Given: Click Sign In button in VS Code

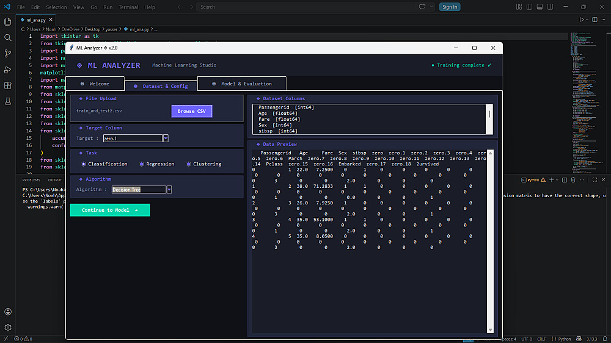Looking at the screenshot, I should click(450, 7).
